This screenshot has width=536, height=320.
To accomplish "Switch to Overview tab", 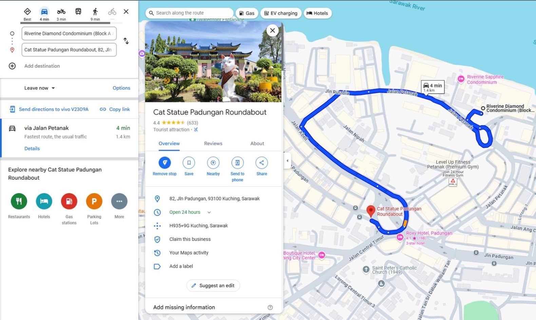I will (x=169, y=143).
